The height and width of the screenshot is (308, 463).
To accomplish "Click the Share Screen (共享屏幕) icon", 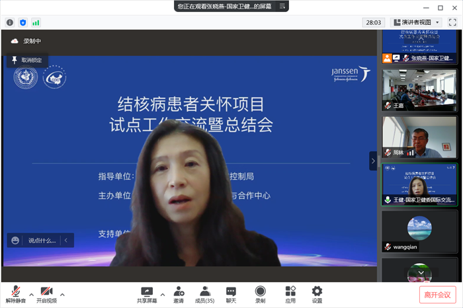I will 147,291.
